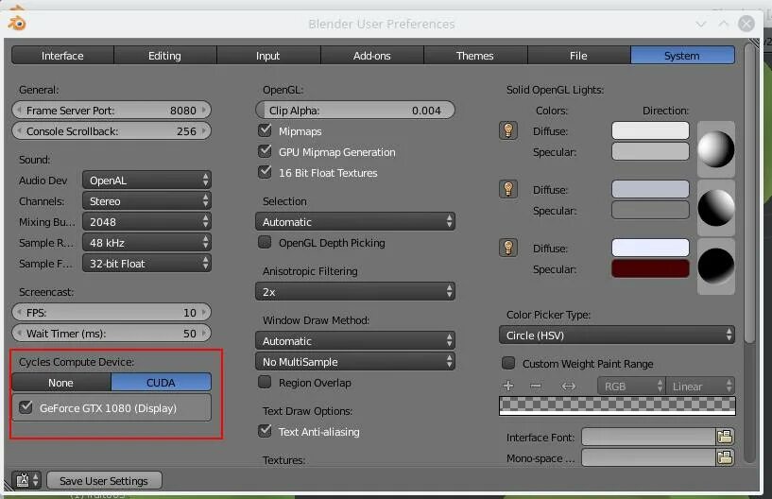Image resolution: width=772 pixels, height=499 pixels.
Task: Click the third light dark red Specular swatch
Action: [x=650, y=269]
